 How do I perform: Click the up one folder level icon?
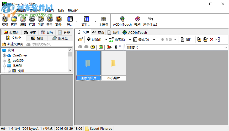(x=93, y=47)
